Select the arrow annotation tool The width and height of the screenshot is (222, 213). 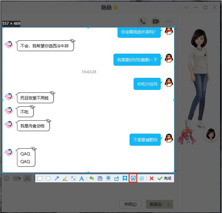(x=57, y=178)
